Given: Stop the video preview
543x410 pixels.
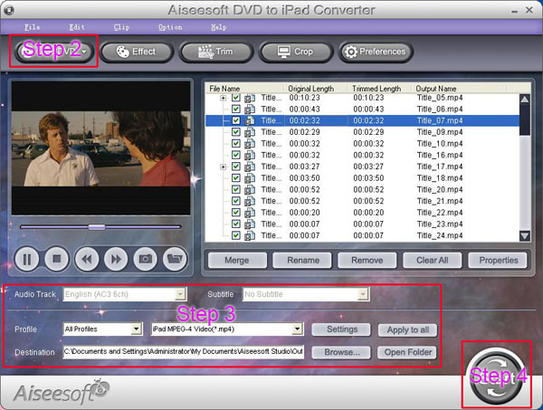Looking at the screenshot, I should click(56, 259).
